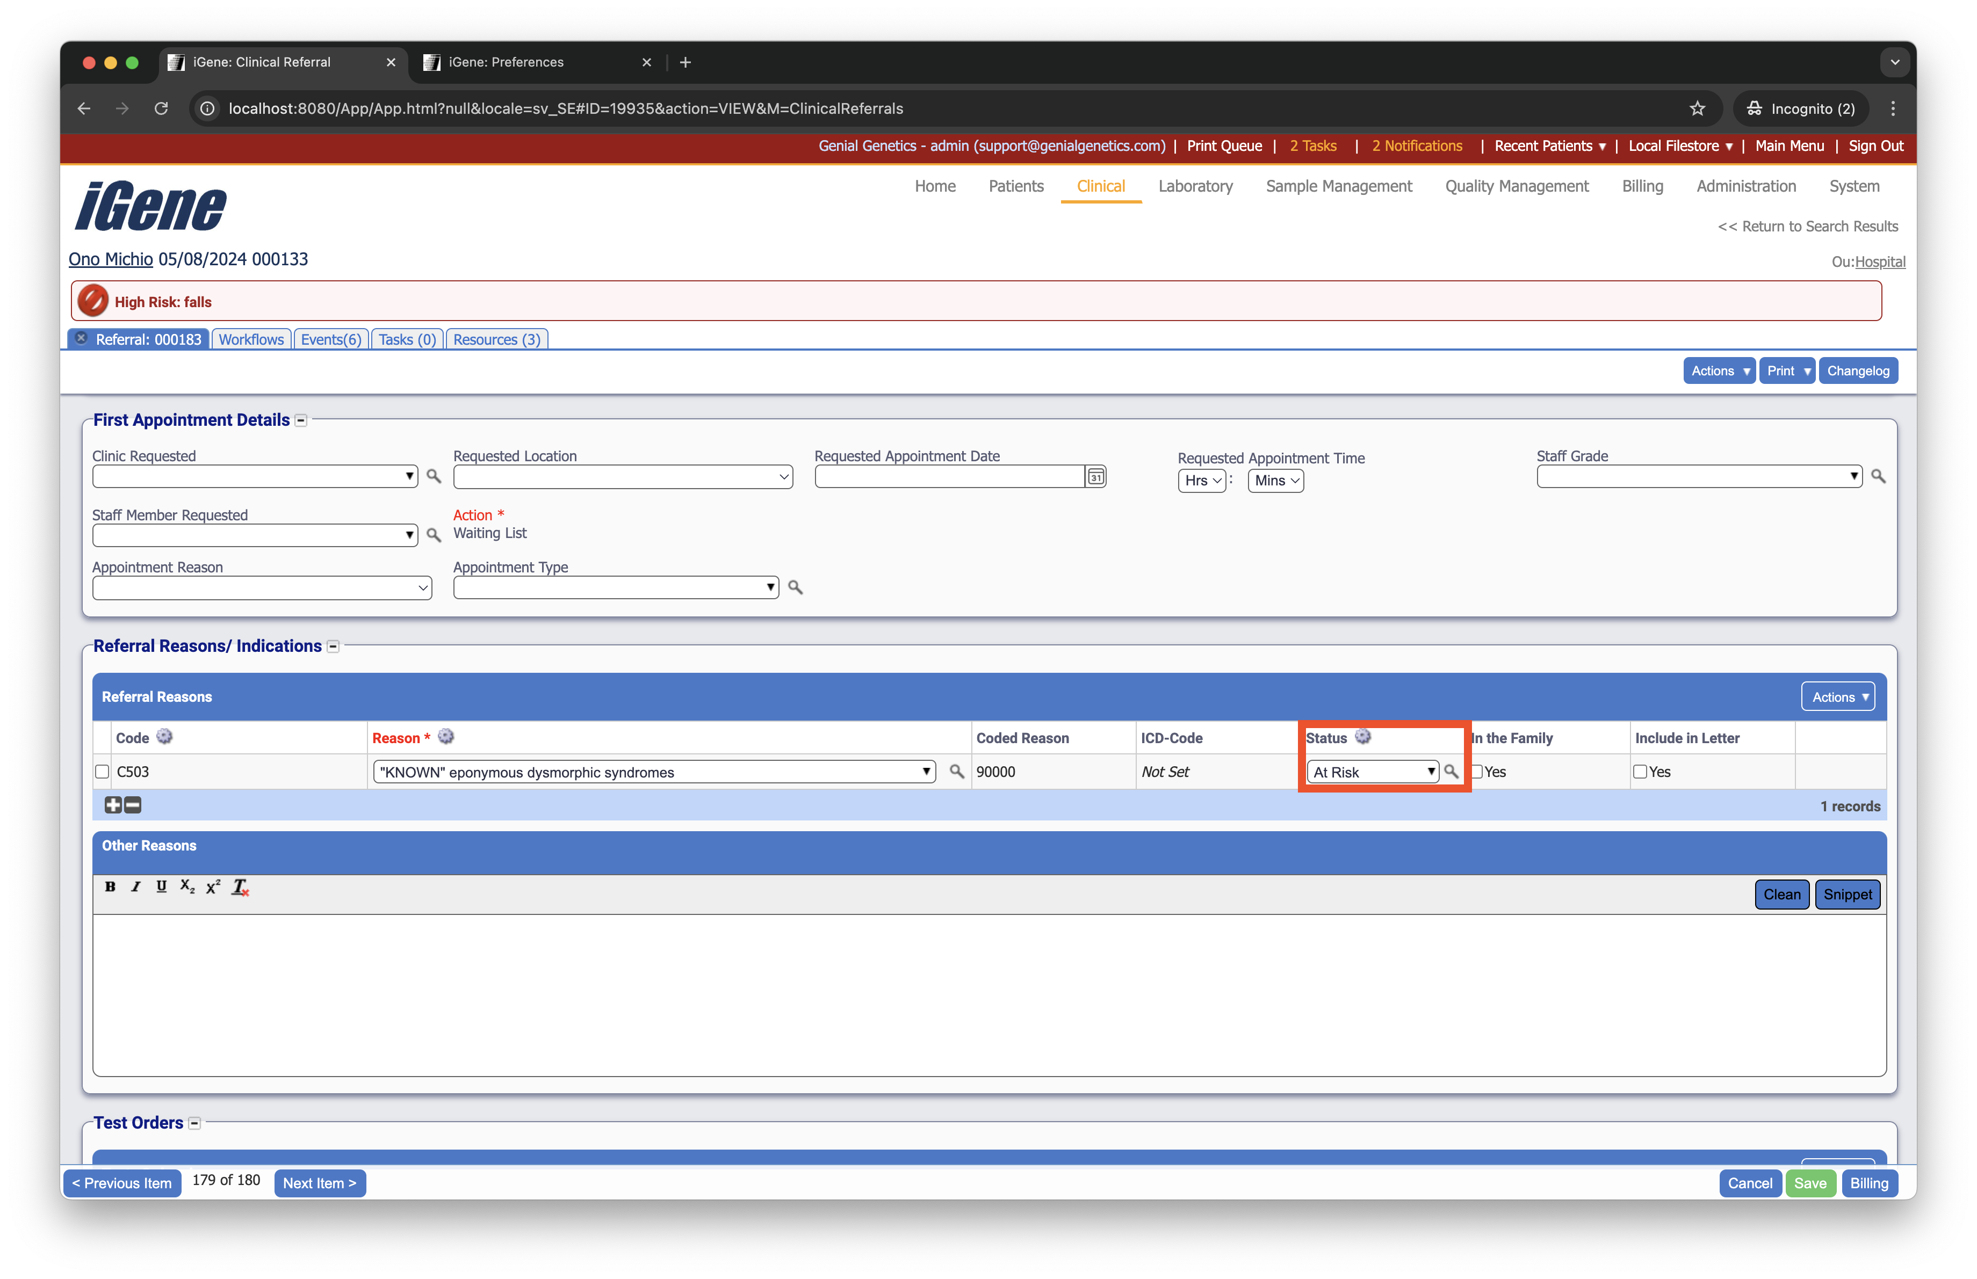Open the At Risk status dropdown

pos(1372,772)
